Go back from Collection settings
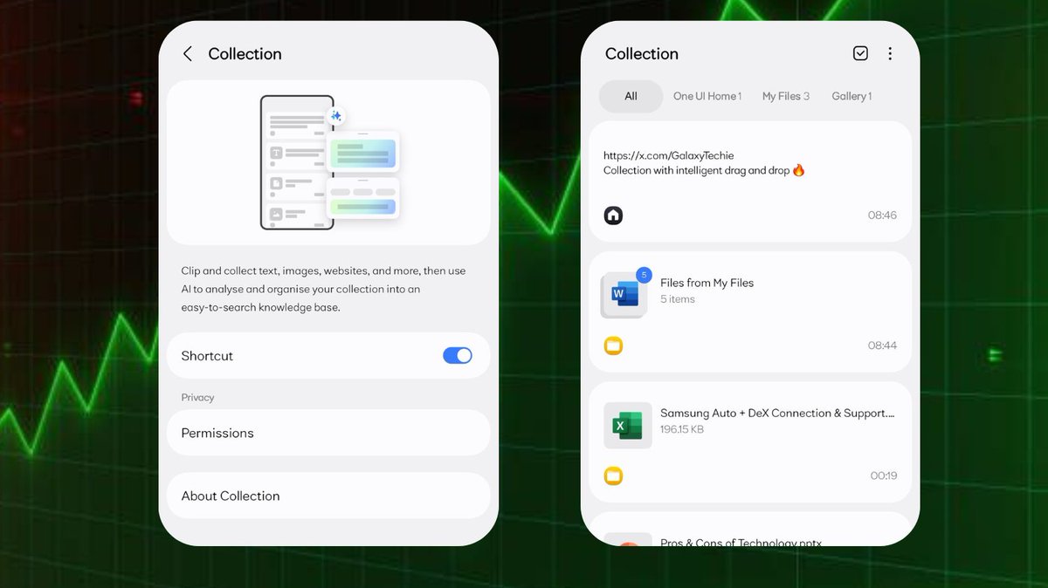 pyautogui.click(x=187, y=54)
